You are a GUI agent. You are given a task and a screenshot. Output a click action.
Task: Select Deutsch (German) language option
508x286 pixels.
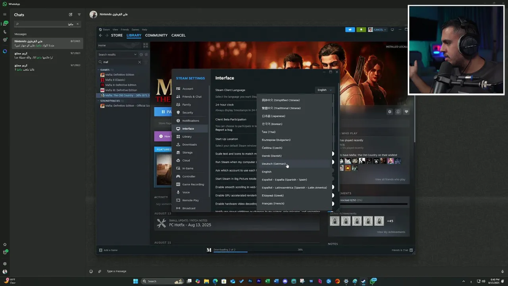(x=294, y=164)
